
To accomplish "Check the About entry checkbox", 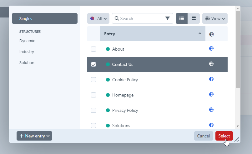I will pos(93,49).
